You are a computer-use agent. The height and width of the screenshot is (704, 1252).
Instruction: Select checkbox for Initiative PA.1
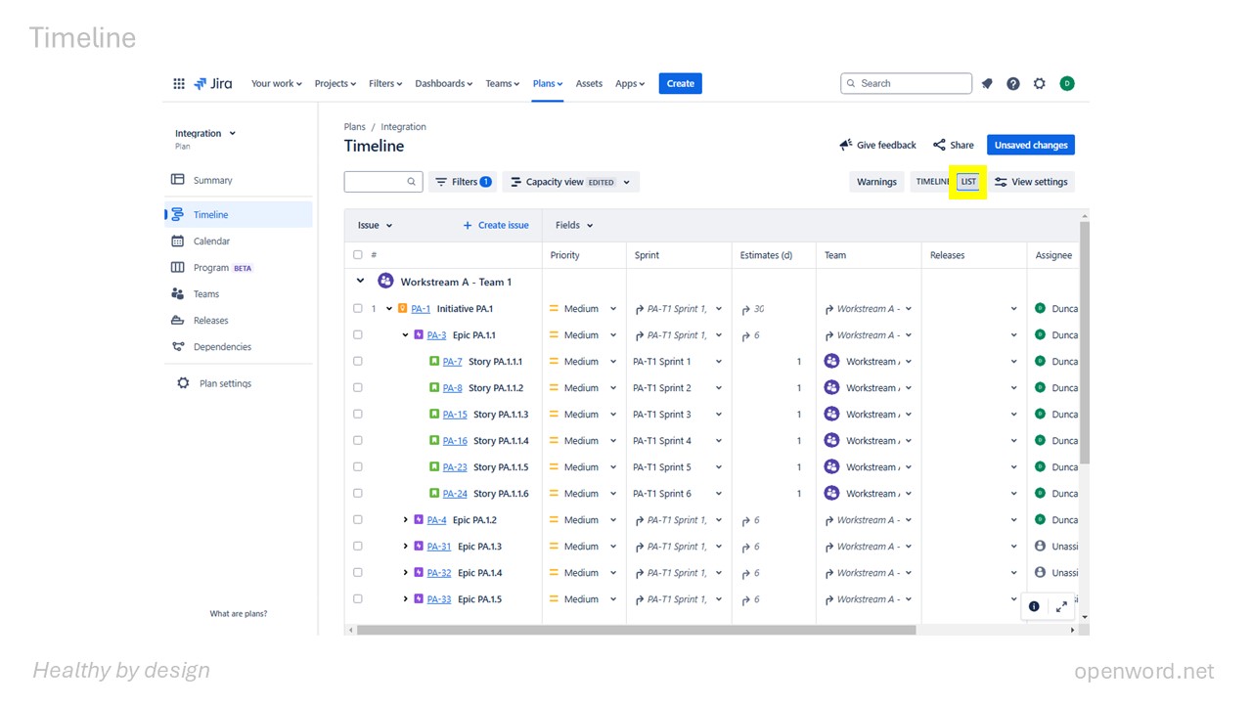pos(358,309)
